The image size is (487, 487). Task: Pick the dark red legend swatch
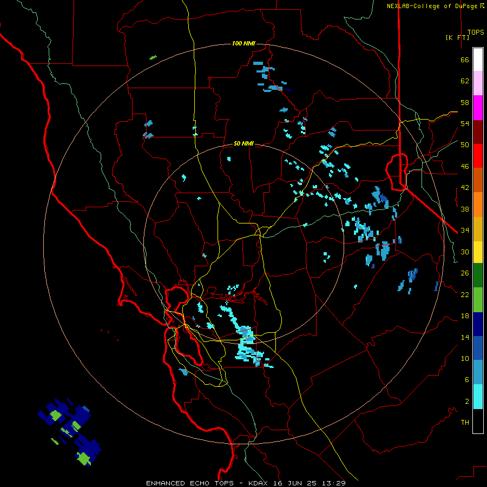point(478,132)
